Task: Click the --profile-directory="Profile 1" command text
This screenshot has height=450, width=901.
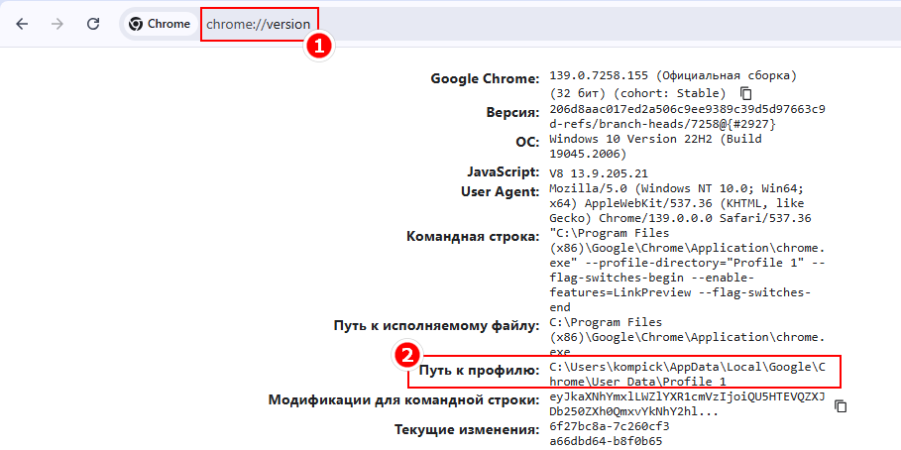Action: click(x=694, y=263)
